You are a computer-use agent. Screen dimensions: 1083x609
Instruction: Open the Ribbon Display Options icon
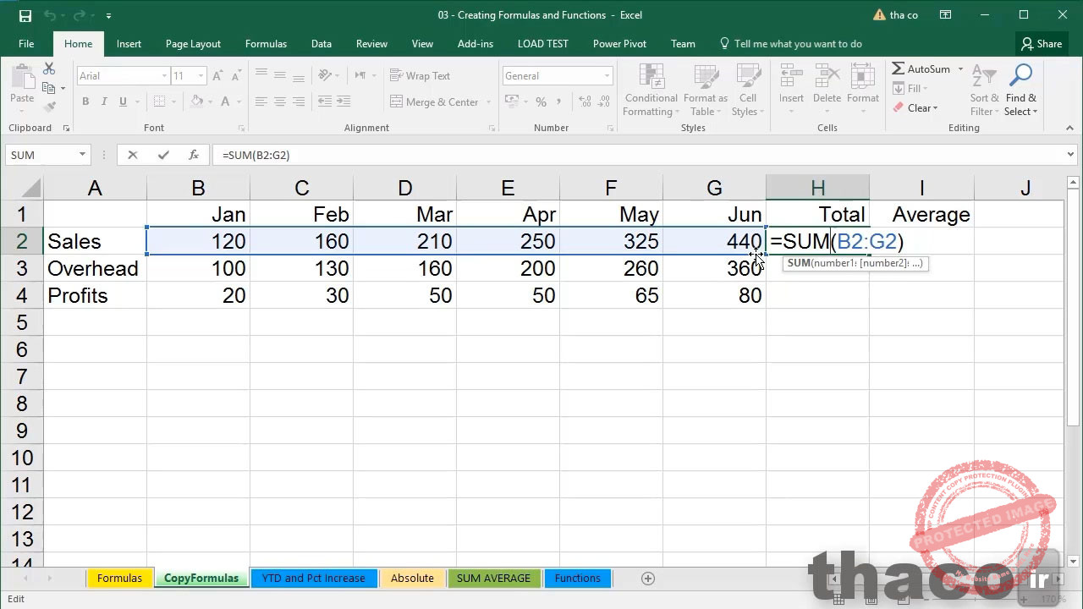tap(945, 15)
